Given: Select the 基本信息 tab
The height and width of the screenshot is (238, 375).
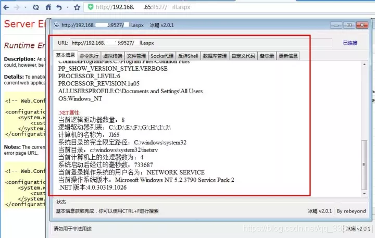Looking at the screenshot, I should [66, 55].
